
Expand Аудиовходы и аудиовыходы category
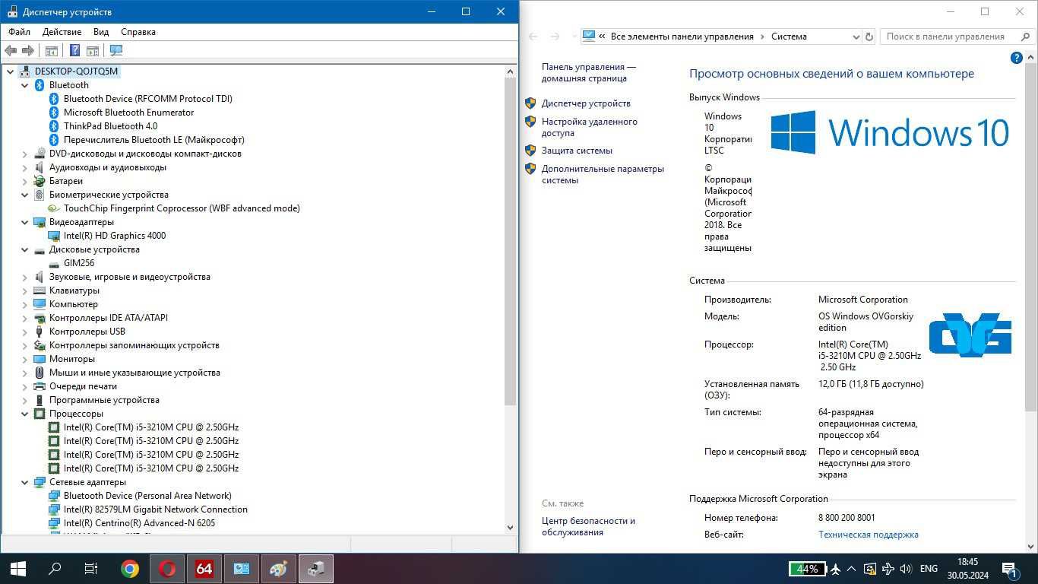(25, 167)
